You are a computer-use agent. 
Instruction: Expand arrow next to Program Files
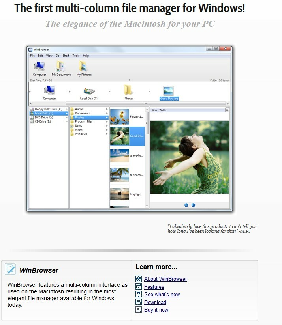click(x=107, y=121)
